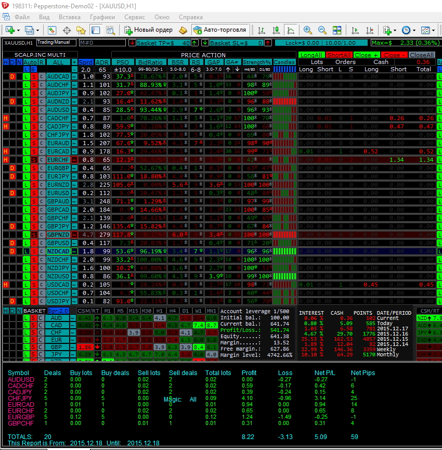Click the Close - button
The height and width of the screenshot is (450, 442).
click(394, 55)
